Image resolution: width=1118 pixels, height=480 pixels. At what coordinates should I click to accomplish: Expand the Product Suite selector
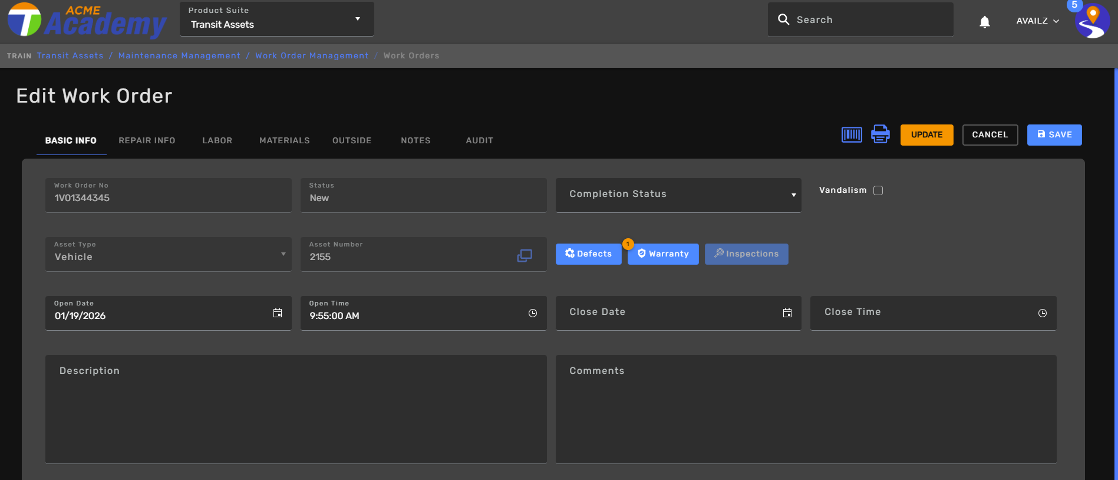tap(276, 19)
